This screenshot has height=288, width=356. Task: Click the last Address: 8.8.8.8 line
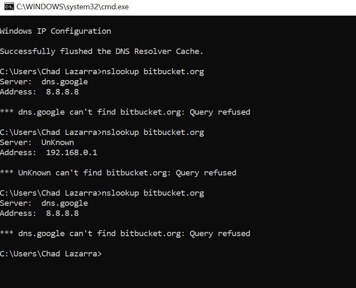[39, 213]
